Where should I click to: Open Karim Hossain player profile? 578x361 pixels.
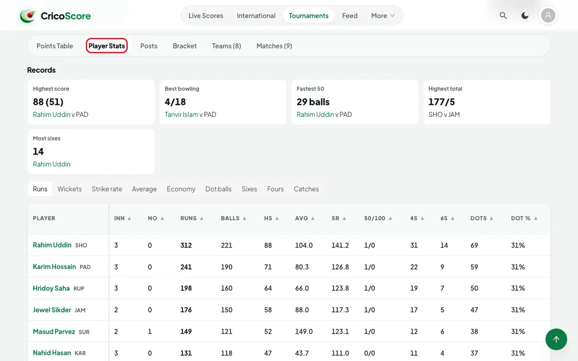click(x=54, y=267)
